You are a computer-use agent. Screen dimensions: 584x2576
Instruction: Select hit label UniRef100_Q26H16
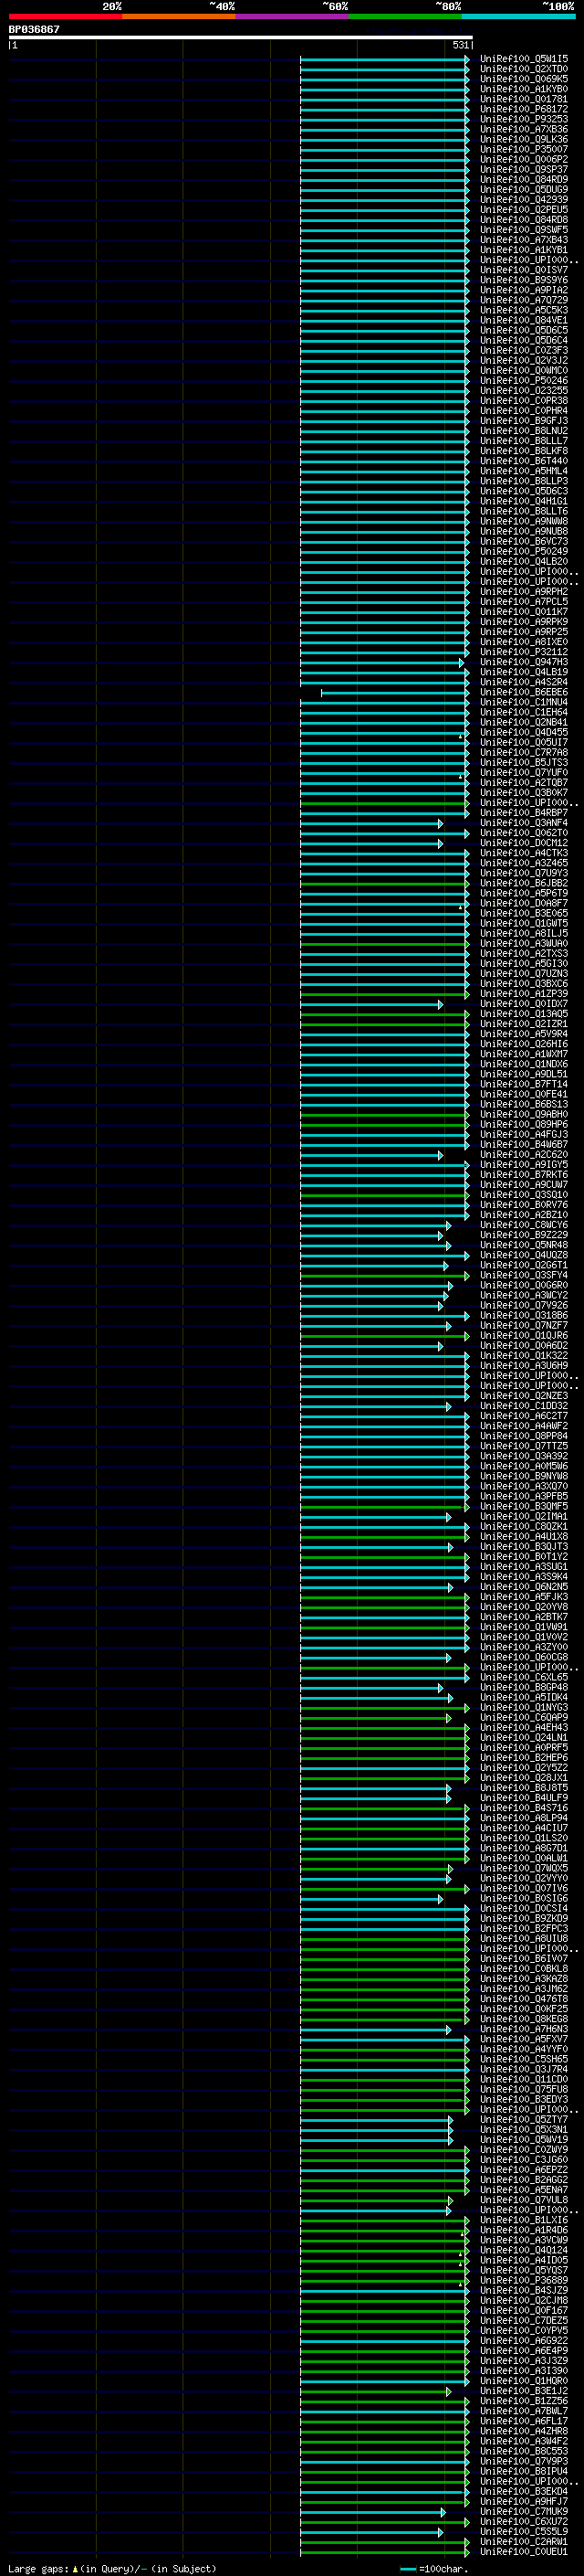coord(524,1044)
